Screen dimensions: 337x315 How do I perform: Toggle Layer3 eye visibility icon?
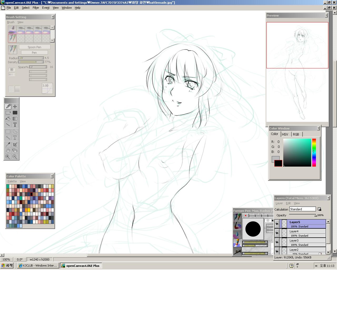(x=277, y=242)
